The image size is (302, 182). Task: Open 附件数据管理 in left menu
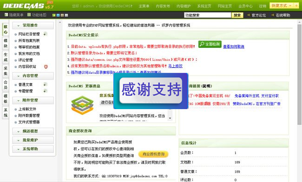pyautogui.click(x=29, y=116)
